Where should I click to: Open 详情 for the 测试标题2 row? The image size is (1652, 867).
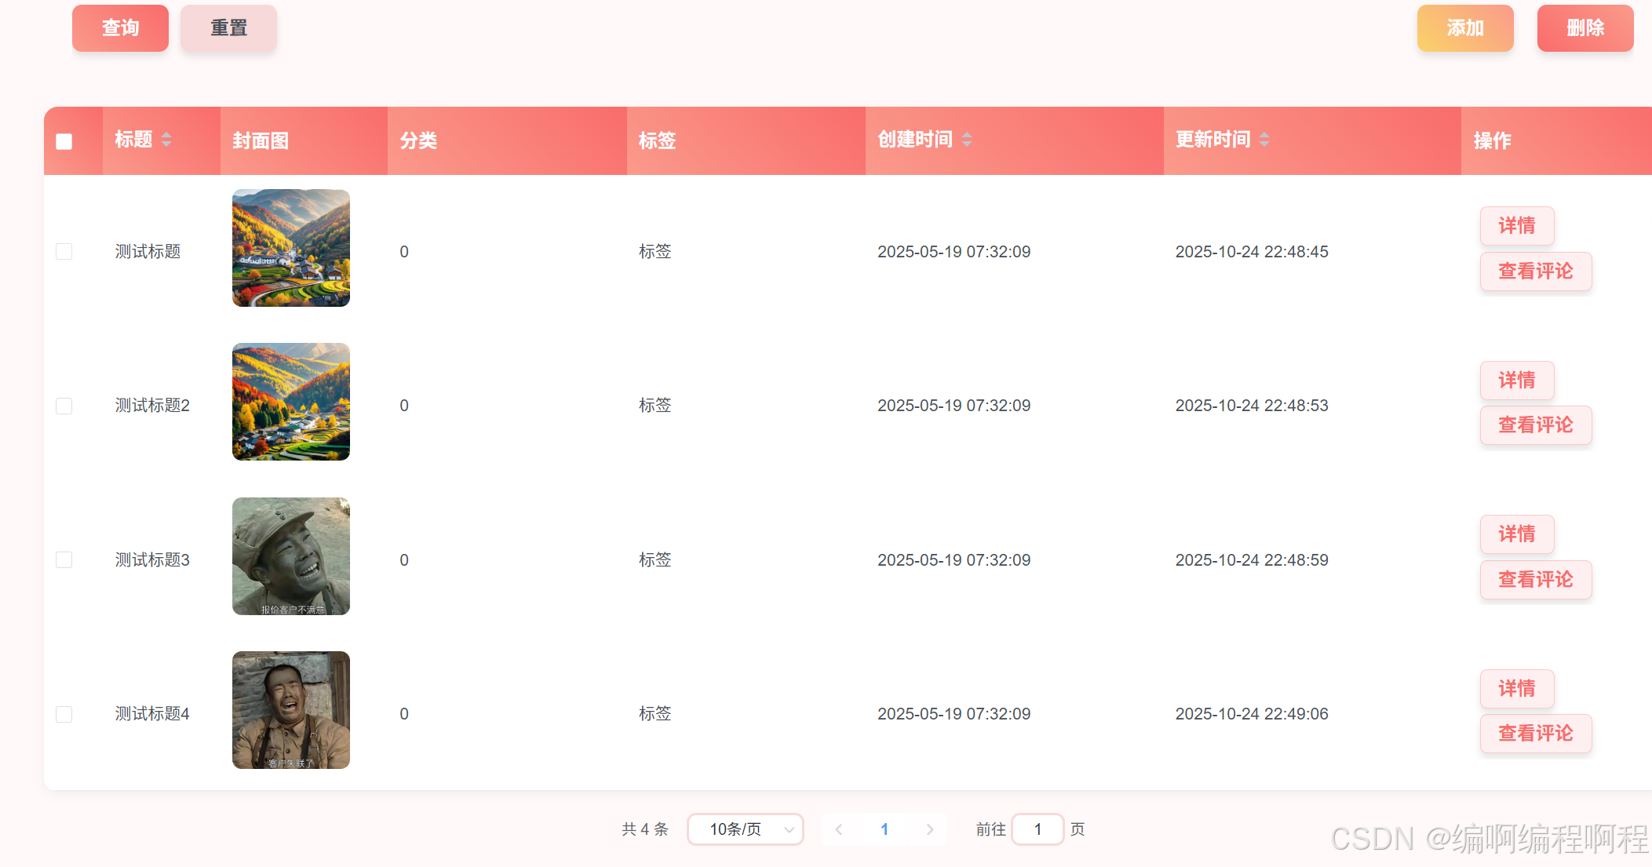[1516, 381]
